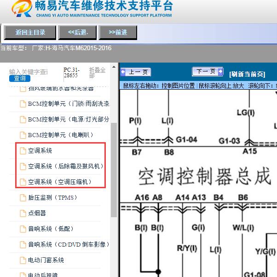Screen dimensions: 277x277
Task: Go forward with the >>前进 button
Action: [118, 32]
